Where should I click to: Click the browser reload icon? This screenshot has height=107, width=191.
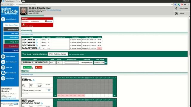tap(8, 4)
